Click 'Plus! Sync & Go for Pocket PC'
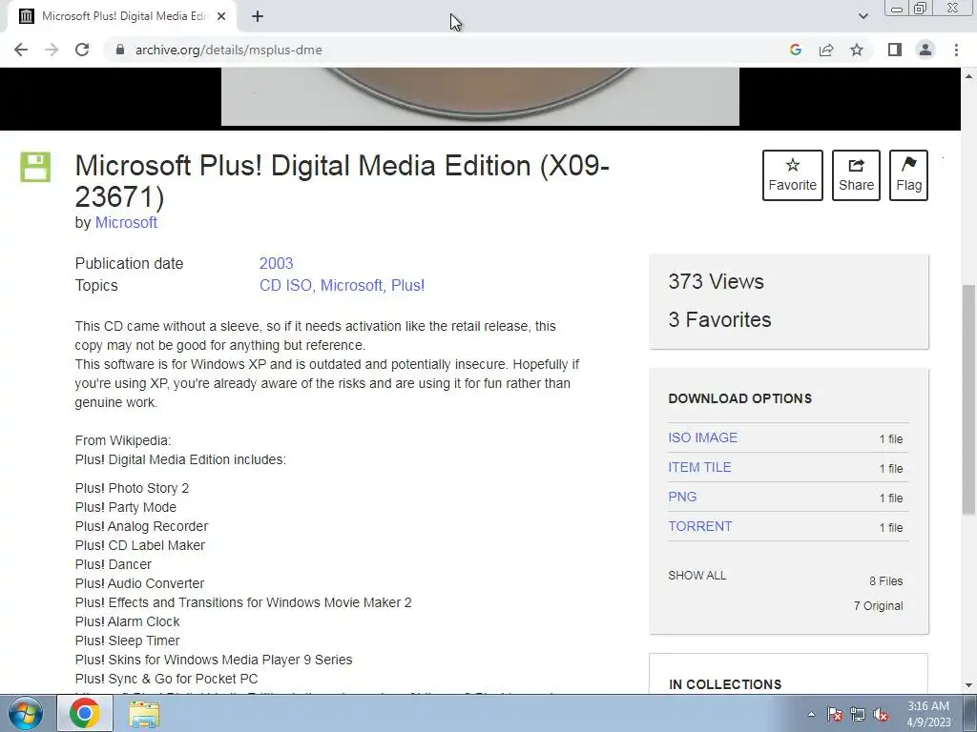Screen dimensions: 977x732 (166, 679)
